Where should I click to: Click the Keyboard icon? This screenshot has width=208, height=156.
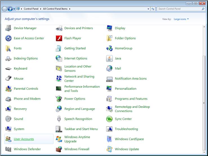coord(8,69)
